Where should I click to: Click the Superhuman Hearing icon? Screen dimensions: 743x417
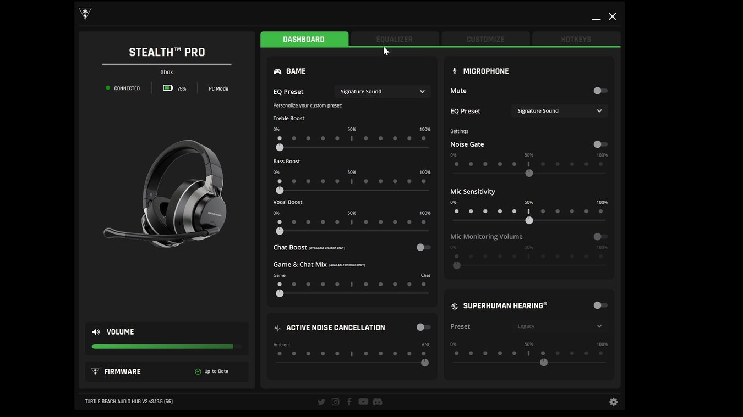455,306
